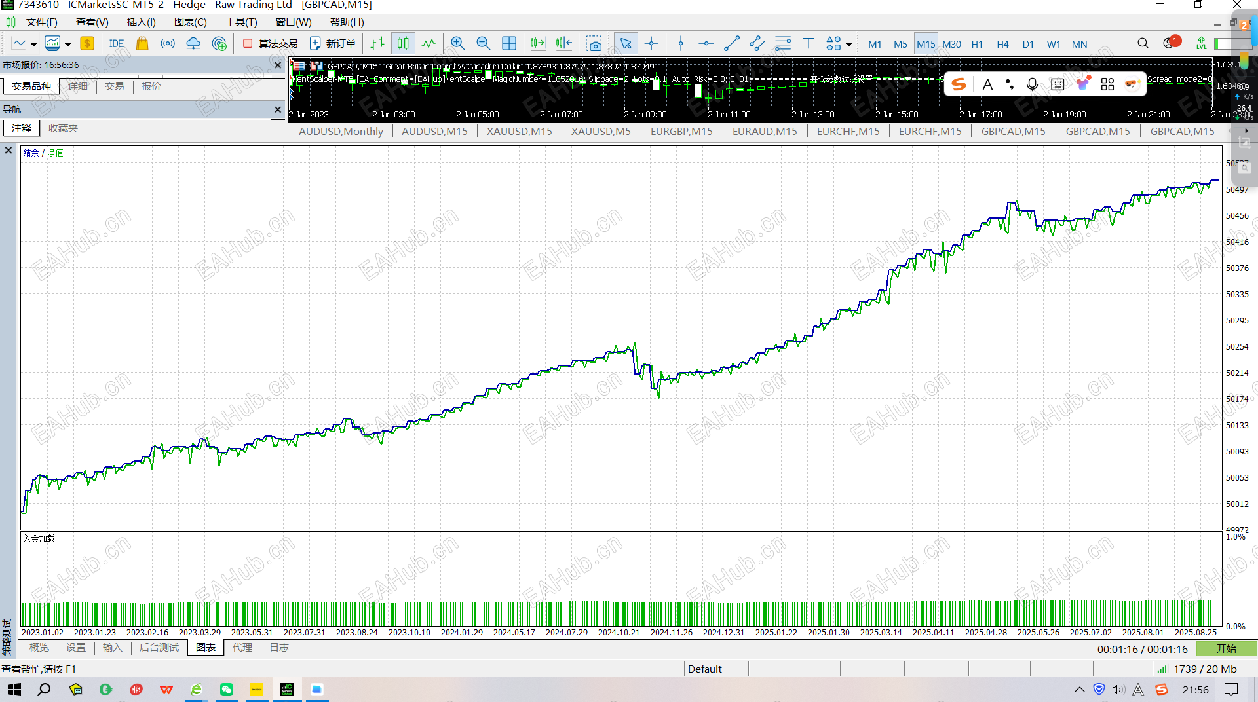The width and height of the screenshot is (1258, 702).
Task: Open the XAUUSD,M5 chart tab
Action: (601, 132)
